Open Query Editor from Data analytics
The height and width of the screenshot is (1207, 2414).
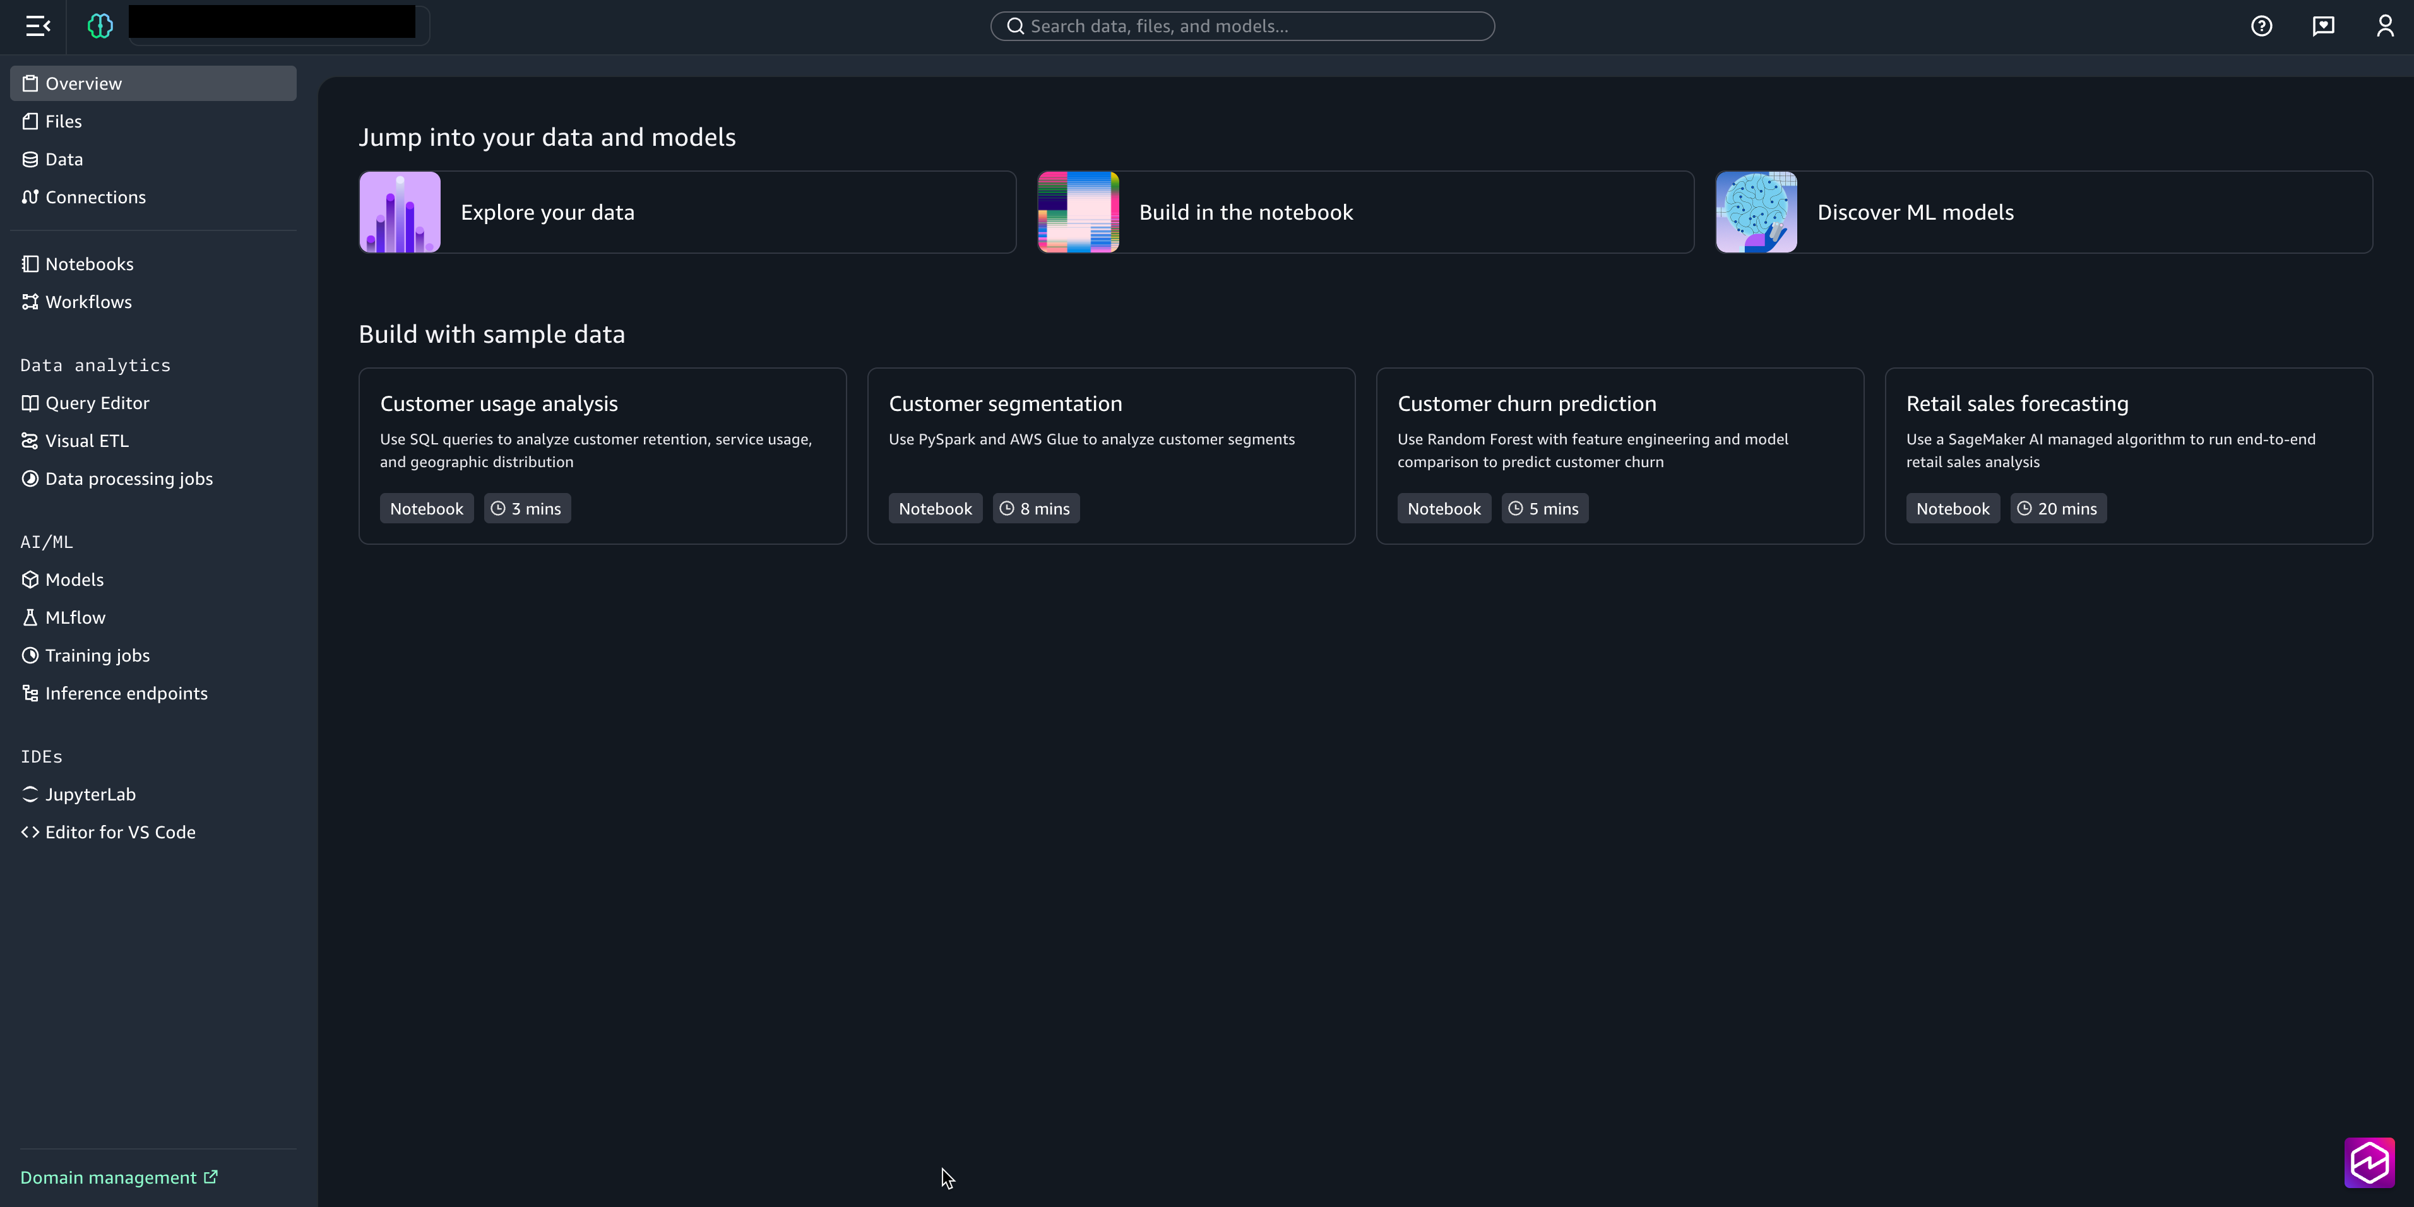pyautogui.click(x=97, y=403)
